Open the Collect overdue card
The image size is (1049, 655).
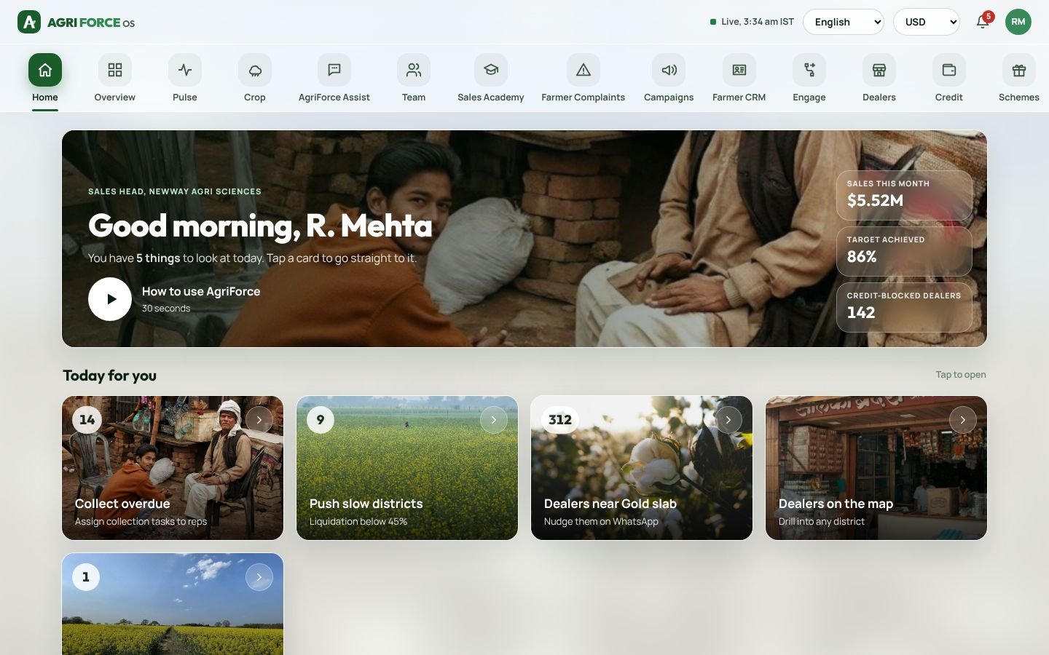click(173, 468)
